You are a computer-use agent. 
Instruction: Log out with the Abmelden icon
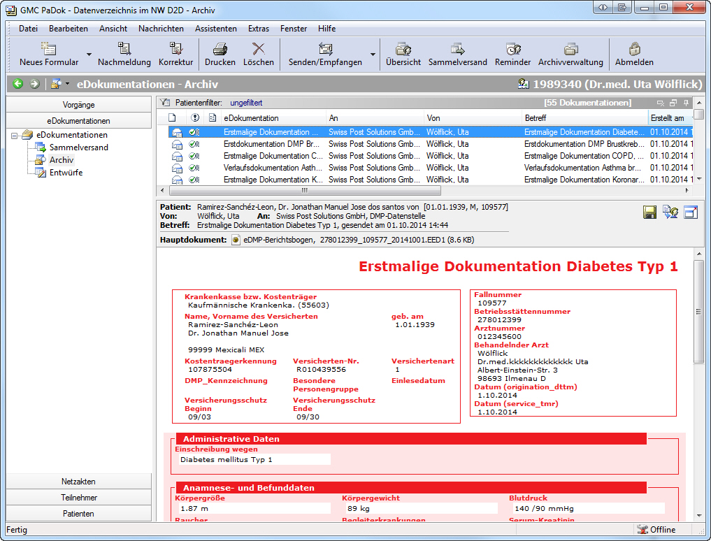click(634, 54)
